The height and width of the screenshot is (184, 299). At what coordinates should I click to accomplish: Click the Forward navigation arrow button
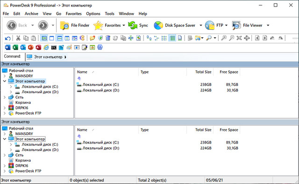43,25
